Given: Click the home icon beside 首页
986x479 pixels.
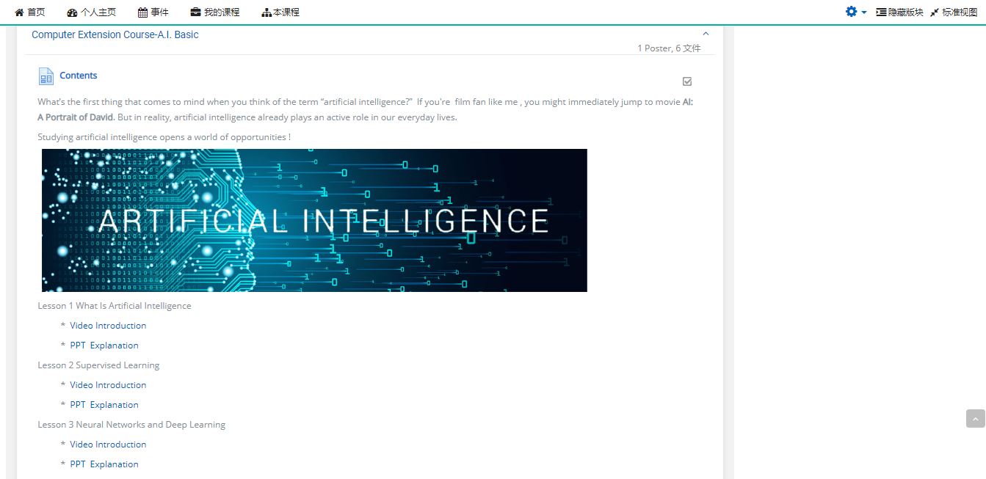Looking at the screenshot, I should coord(19,12).
